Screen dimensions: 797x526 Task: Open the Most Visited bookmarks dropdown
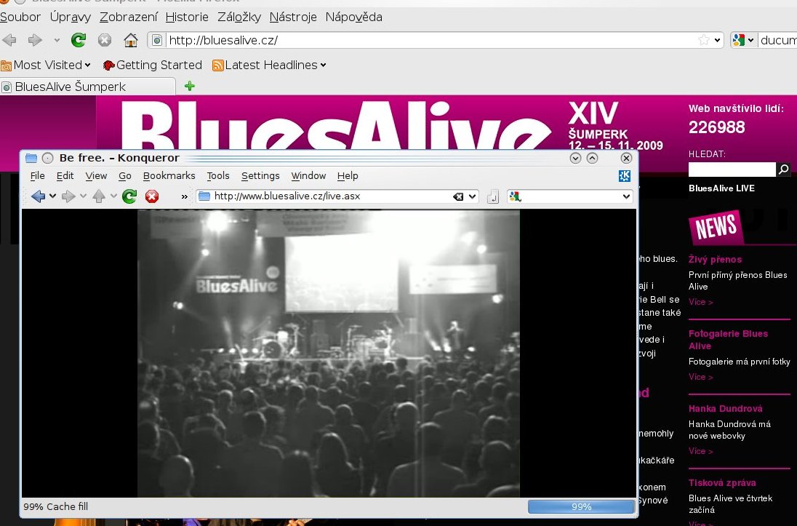pos(47,65)
